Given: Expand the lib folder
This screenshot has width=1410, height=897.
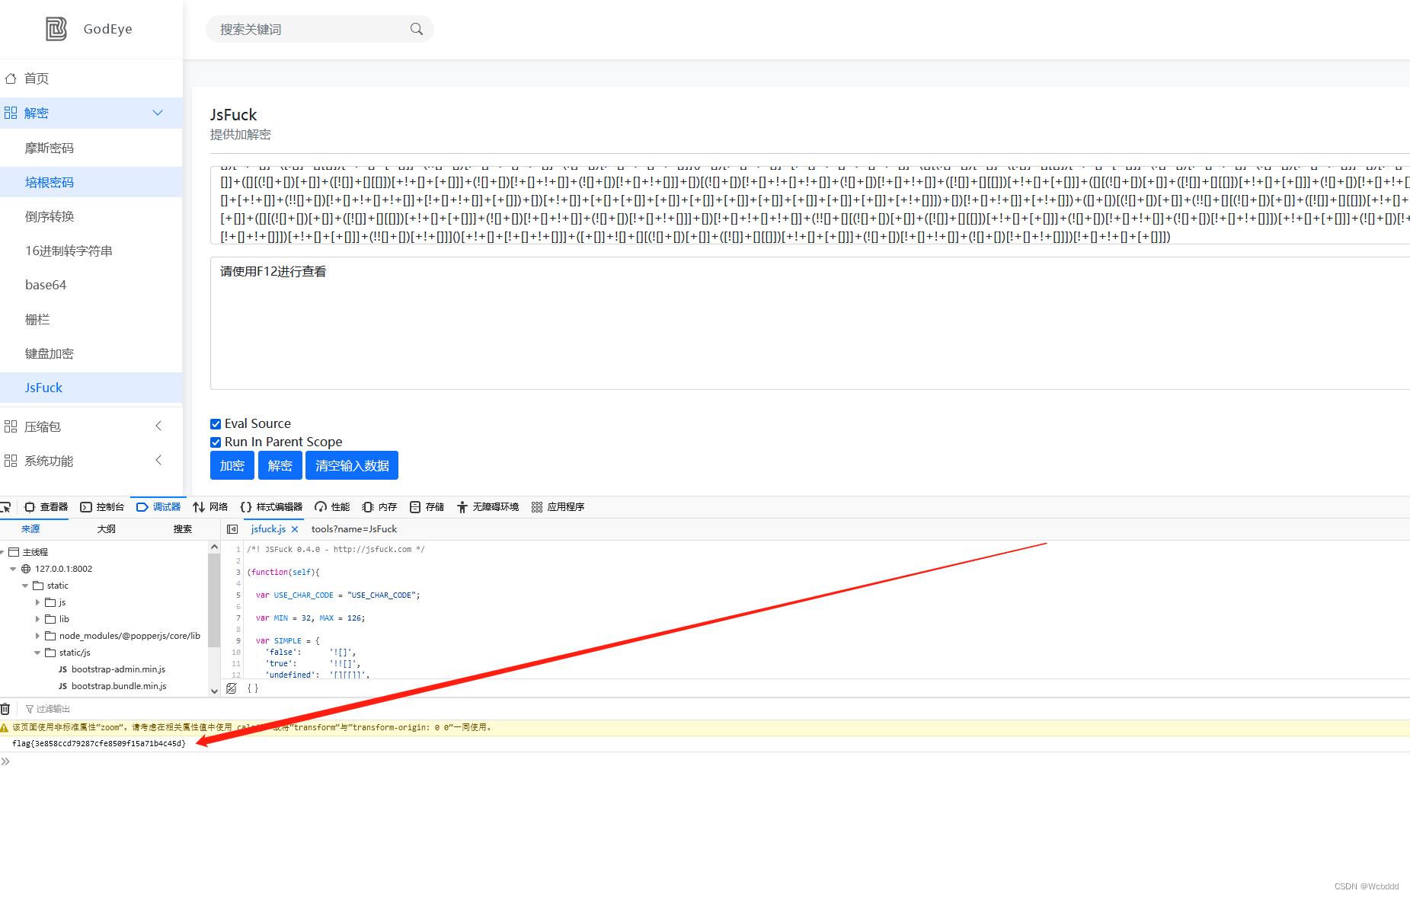Looking at the screenshot, I should pos(37,619).
